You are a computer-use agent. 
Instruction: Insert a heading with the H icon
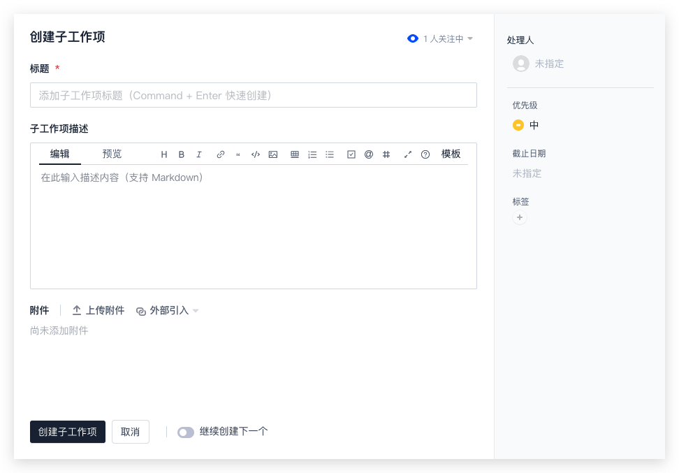point(163,154)
